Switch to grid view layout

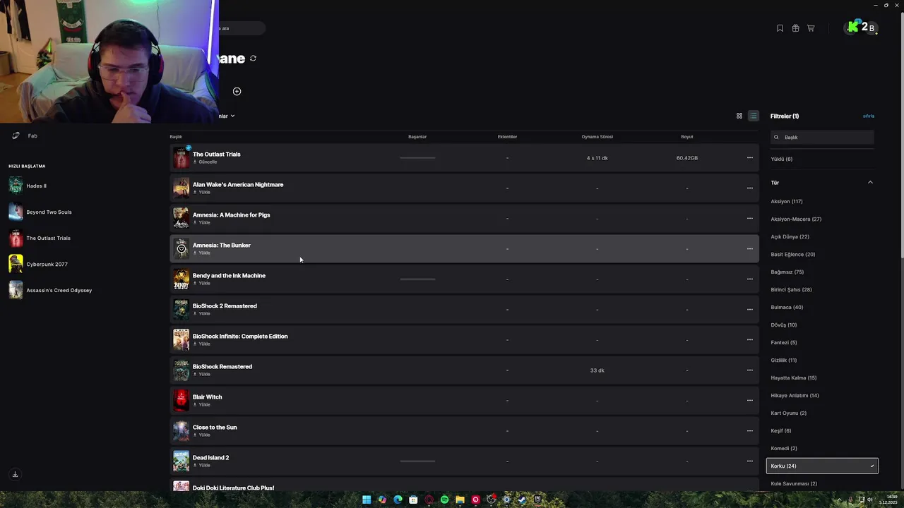point(739,116)
